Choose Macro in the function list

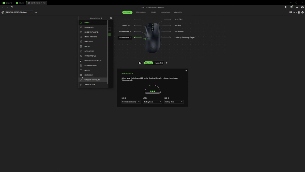tap(93, 46)
